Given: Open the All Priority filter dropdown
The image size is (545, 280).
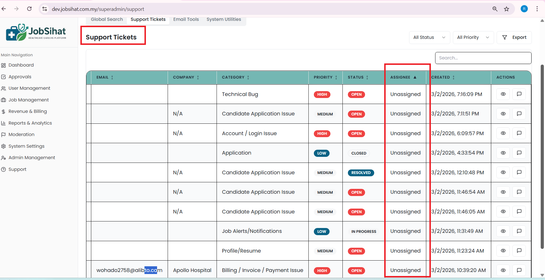Looking at the screenshot, I should pos(473,37).
